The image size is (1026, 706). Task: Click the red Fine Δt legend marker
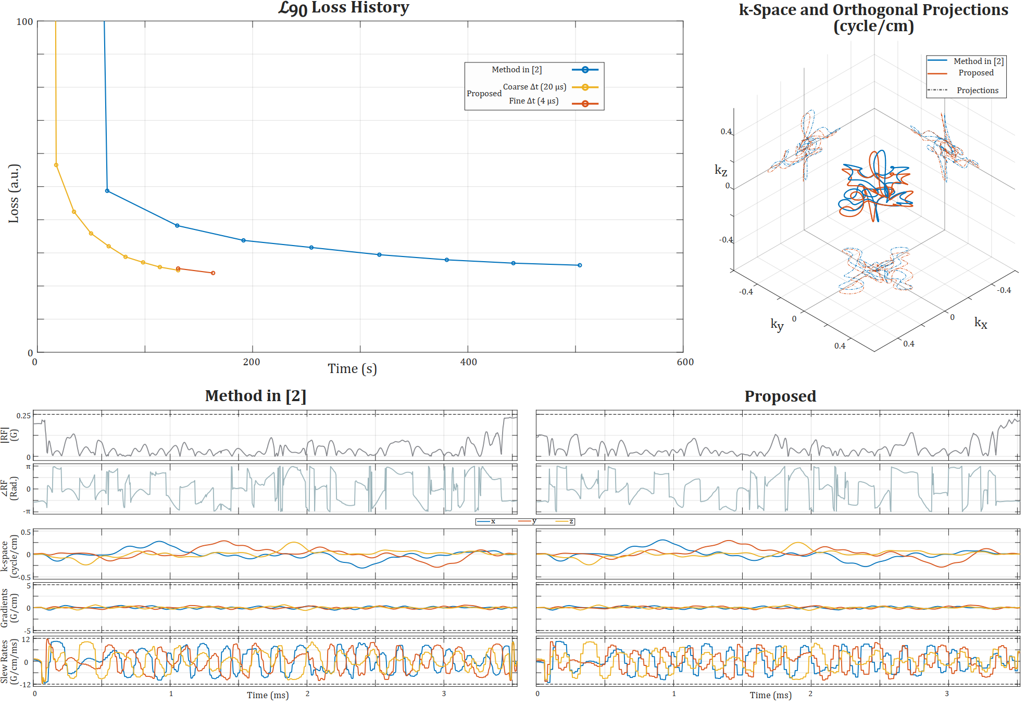585,104
